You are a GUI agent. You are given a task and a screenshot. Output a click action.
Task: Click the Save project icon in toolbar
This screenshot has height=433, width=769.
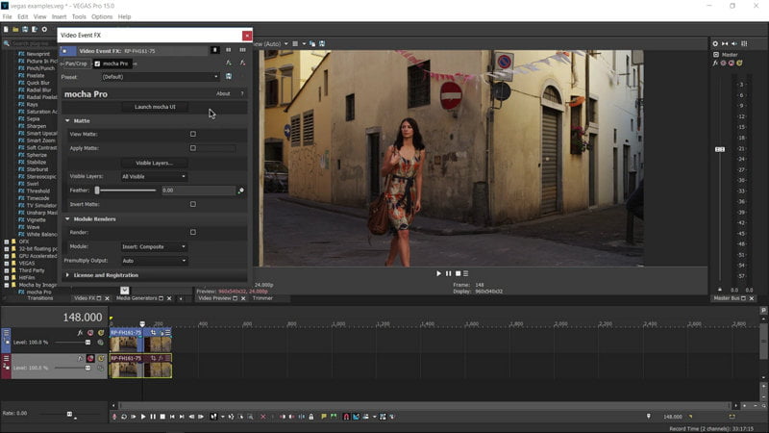(25, 30)
